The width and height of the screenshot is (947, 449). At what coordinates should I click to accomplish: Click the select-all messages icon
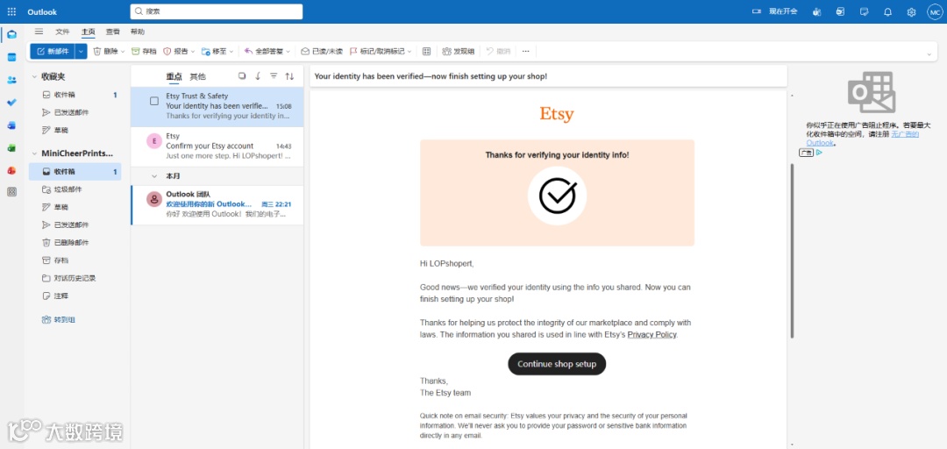tap(242, 76)
